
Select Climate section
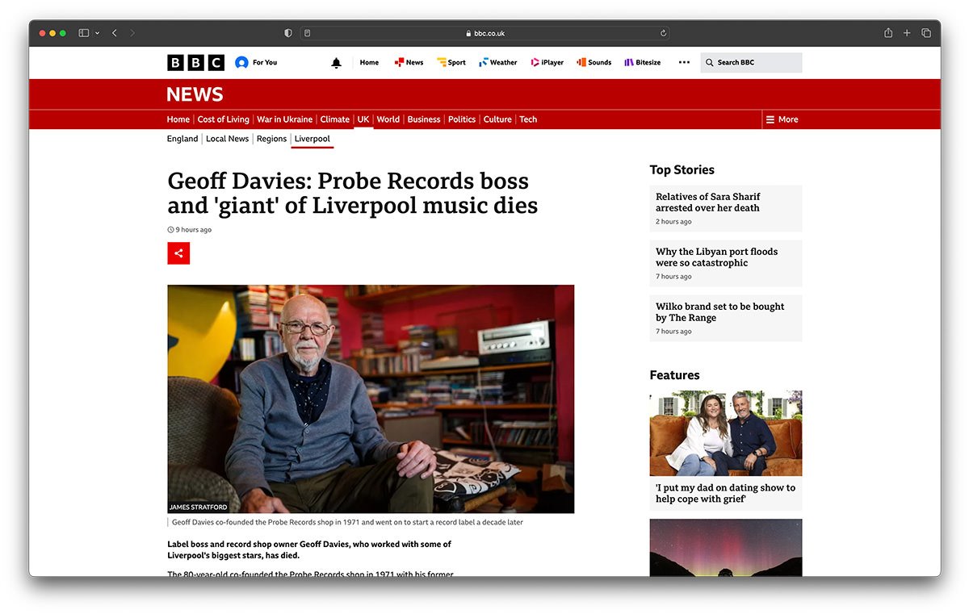coord(335,119)
